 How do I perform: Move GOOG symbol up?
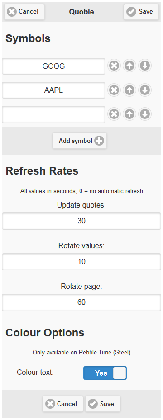129,66
